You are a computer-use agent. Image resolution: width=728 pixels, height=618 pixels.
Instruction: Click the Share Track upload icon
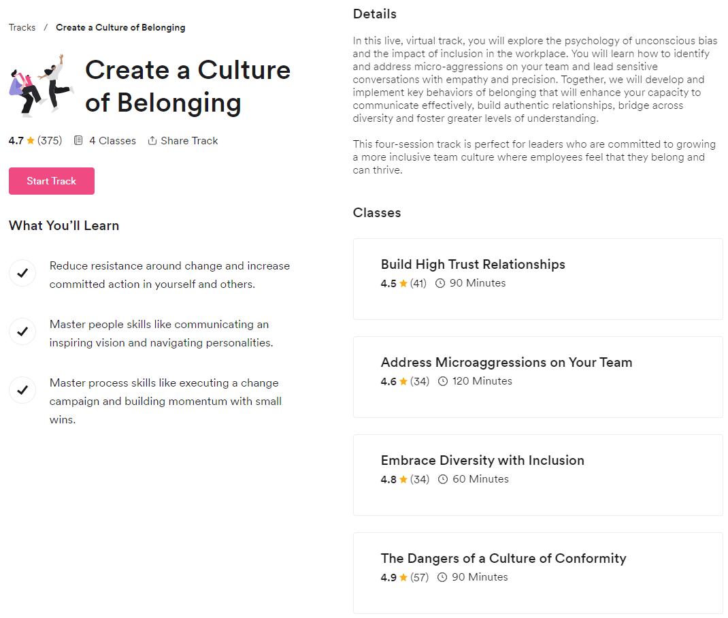[x=152, y=141]
